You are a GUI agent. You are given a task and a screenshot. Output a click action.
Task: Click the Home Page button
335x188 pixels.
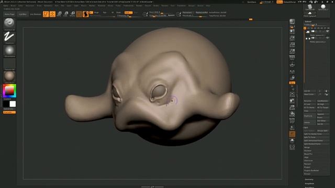9,14
